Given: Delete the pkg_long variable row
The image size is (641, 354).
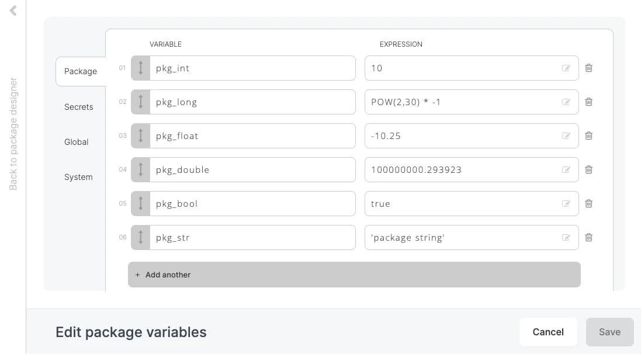Looking at the screenshot, I should point(588,102).
